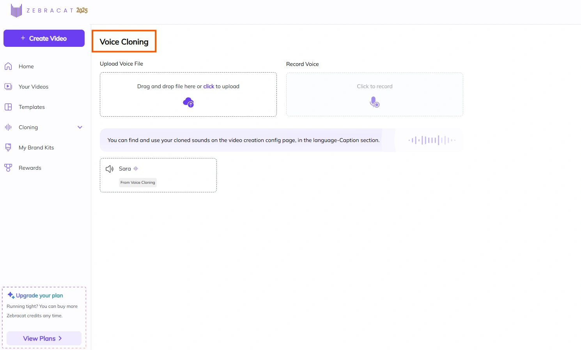Screen dimensions: 581x350
Task: Click the Zebracat logo icon
Action: pos(16,11)
